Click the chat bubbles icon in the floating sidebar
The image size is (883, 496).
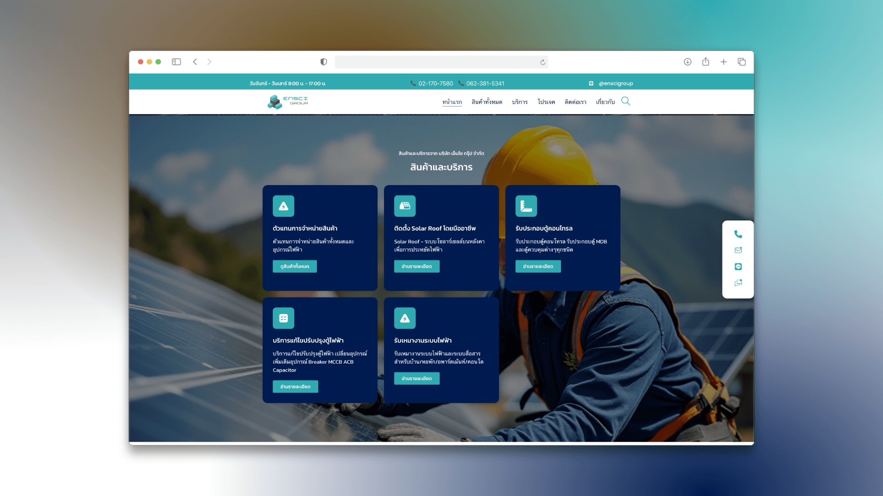[x=738, y=282]
